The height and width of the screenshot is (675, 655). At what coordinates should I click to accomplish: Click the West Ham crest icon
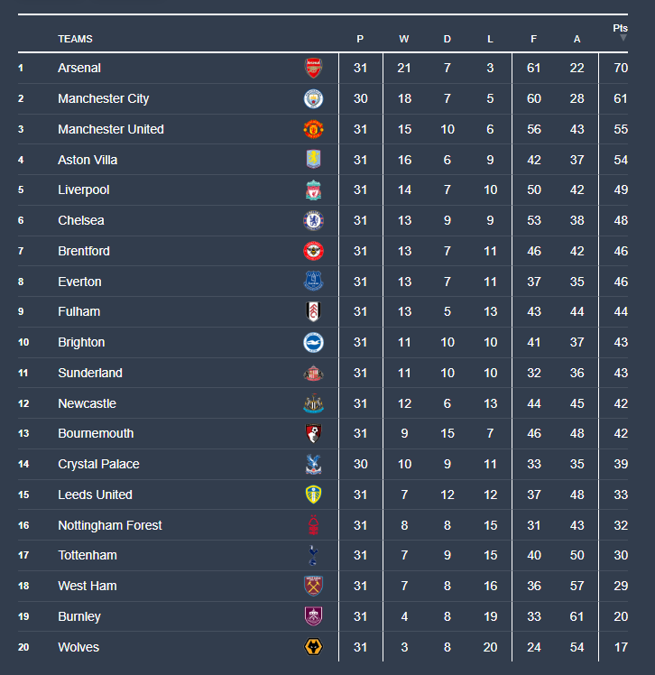click(313, 586)
